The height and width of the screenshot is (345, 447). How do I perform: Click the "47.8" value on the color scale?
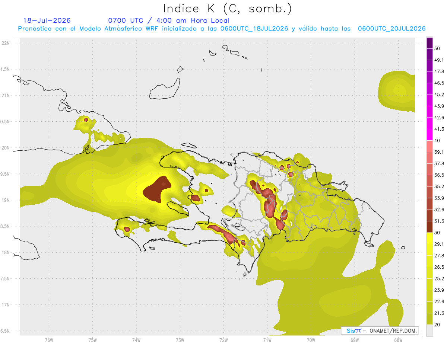tap(439, 71)
